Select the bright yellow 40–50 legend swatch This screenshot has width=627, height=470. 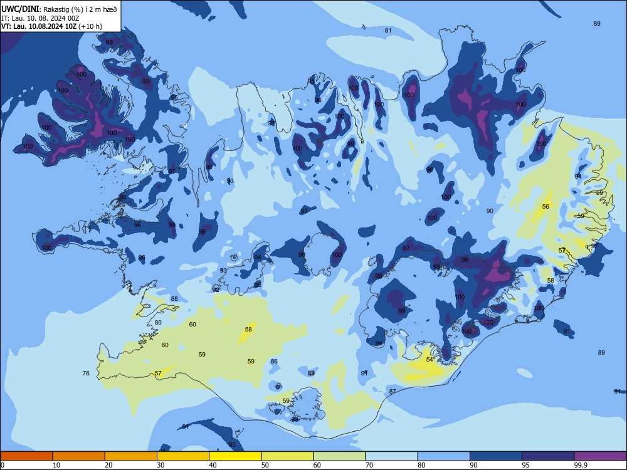pos(235,456)
